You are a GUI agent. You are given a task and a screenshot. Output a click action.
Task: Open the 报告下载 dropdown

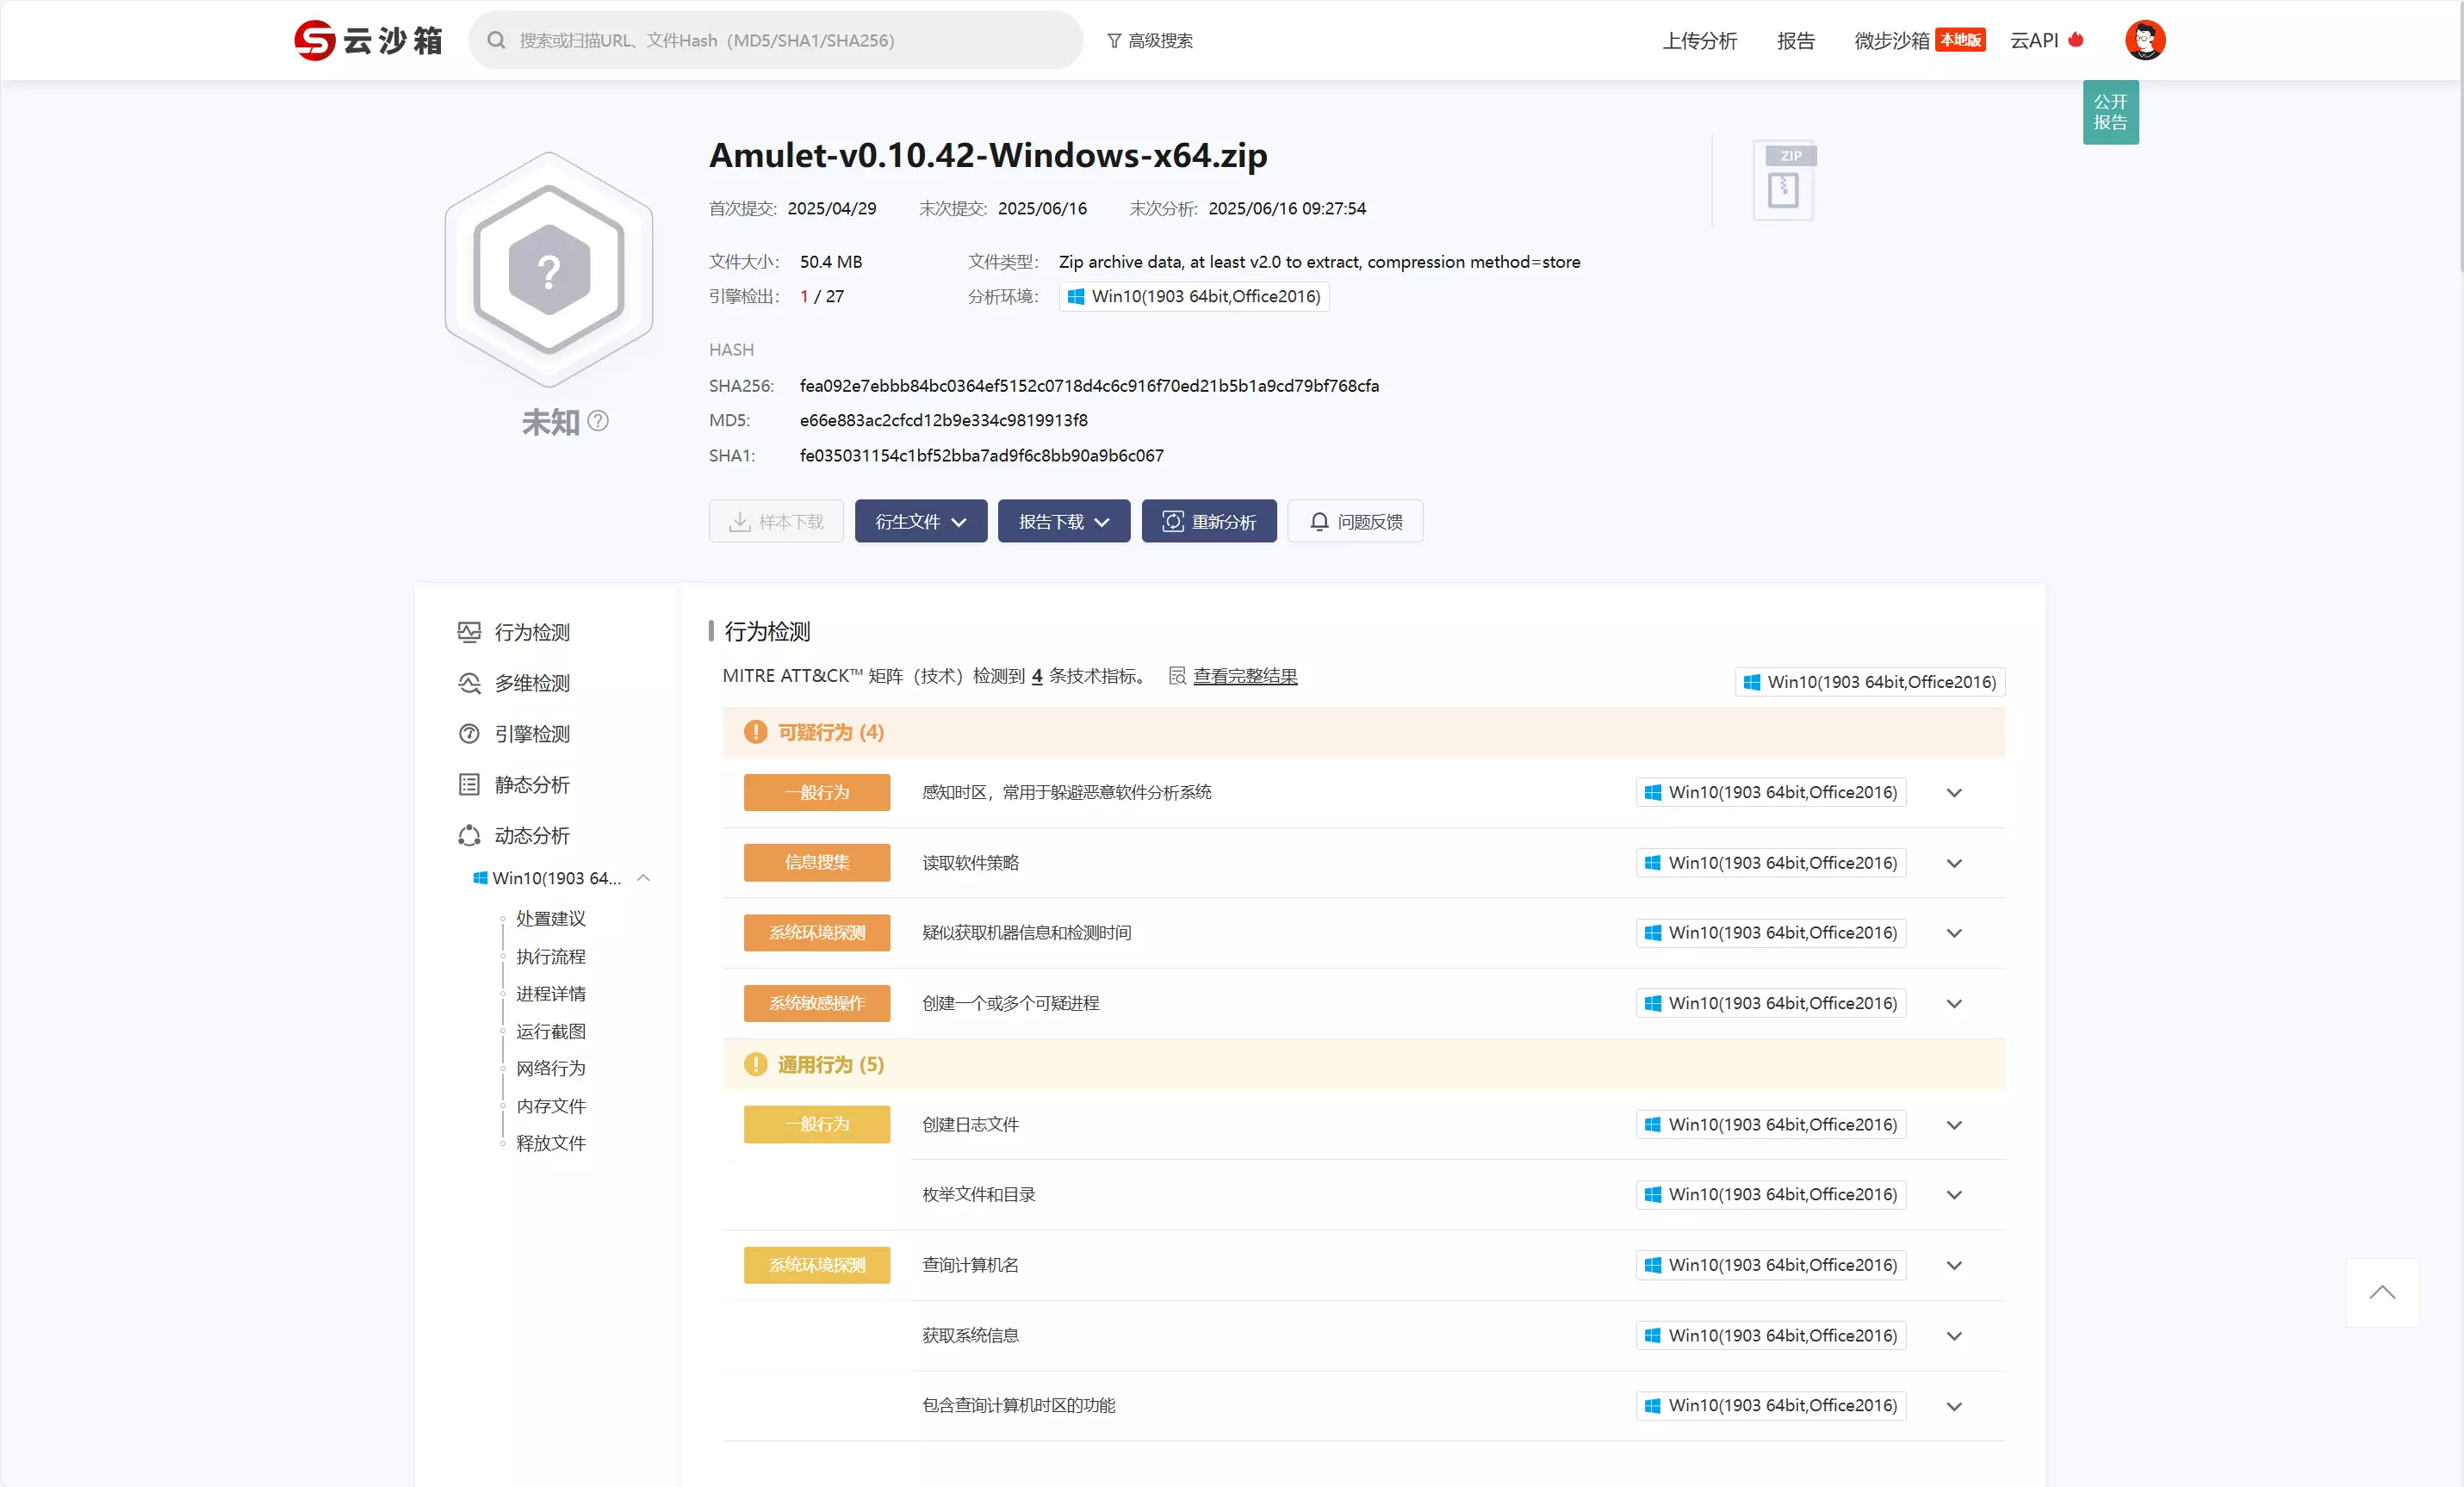[x=1064, y=521]
